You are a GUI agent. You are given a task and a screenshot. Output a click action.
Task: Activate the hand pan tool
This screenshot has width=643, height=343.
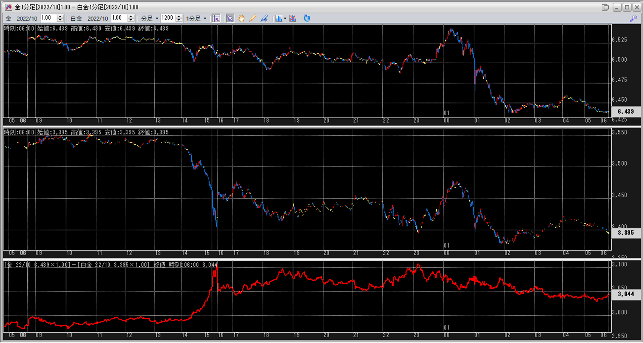[241, 18]
